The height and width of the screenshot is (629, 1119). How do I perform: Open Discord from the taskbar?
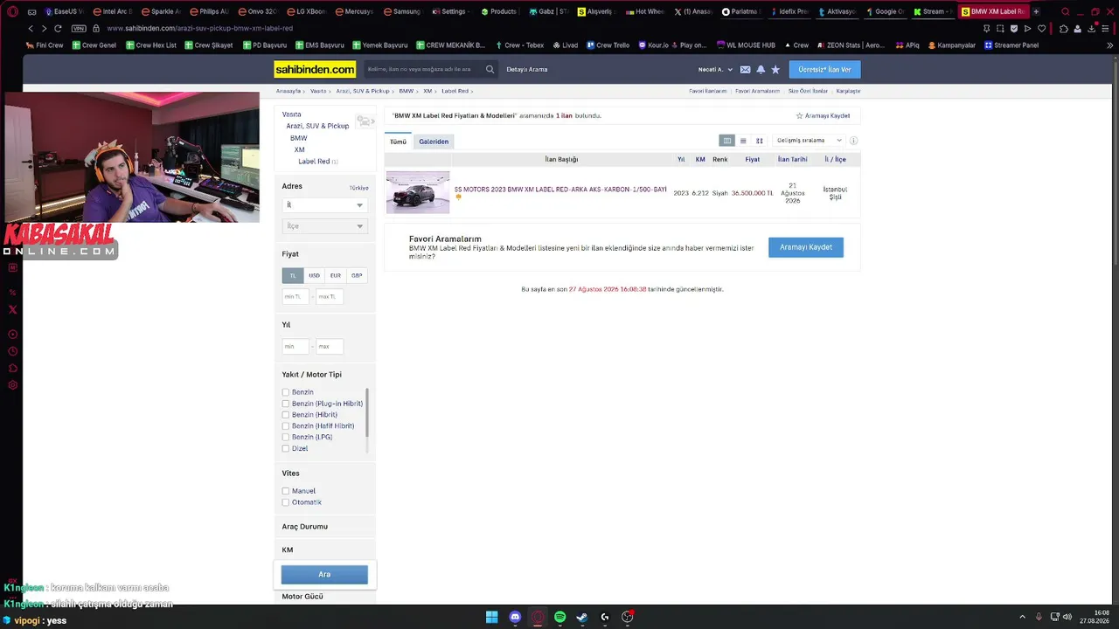(x=515, y=617)
